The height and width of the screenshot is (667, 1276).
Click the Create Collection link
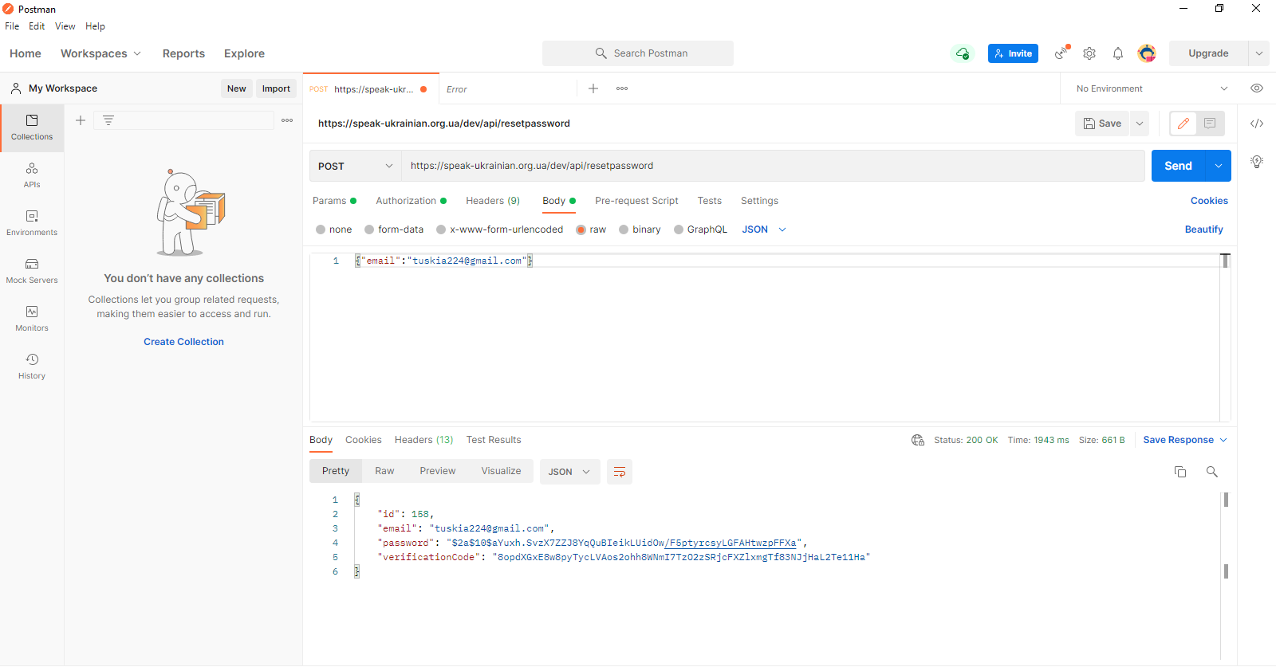(x=183, y=342)
